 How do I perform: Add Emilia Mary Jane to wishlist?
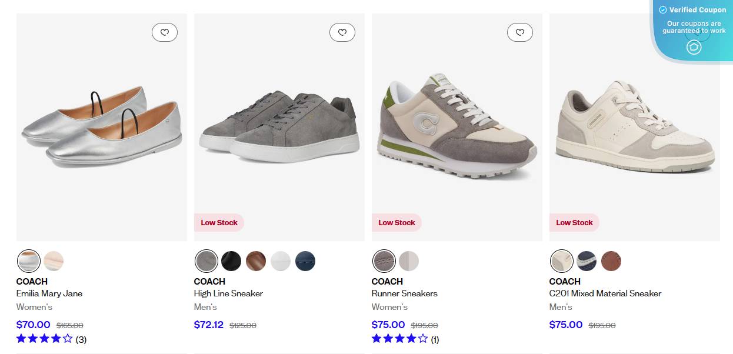[x=165, y=32]
